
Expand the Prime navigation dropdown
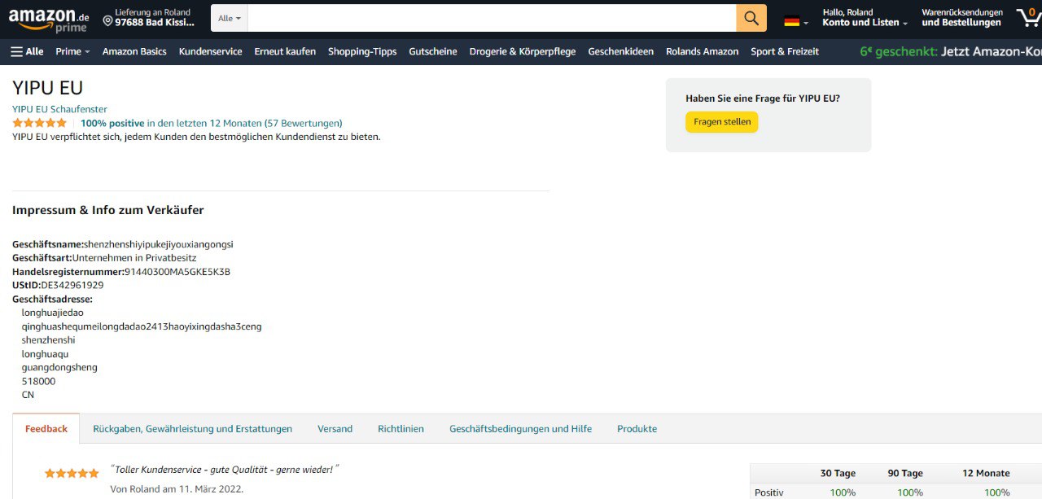tap(72, 51)
